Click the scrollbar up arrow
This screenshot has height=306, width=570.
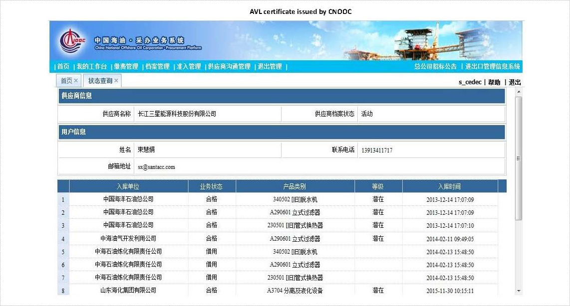coord(519,92)
